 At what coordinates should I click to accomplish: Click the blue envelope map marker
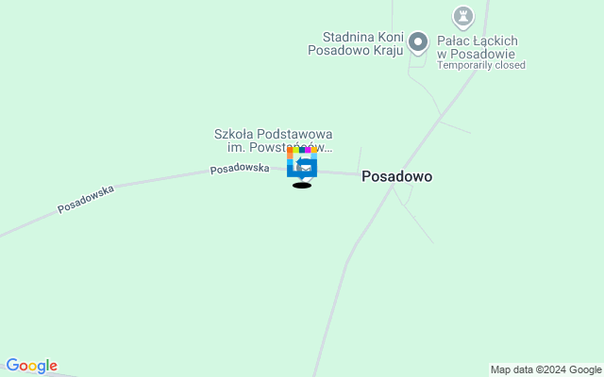(302, 164)
